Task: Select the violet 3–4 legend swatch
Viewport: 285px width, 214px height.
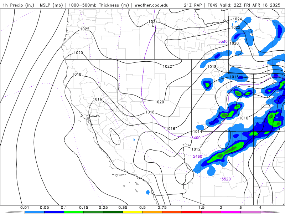Action: click(250, 212)
